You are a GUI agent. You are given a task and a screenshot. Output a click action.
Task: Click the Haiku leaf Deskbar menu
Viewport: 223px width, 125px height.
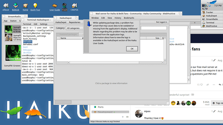tap(212, 2)
